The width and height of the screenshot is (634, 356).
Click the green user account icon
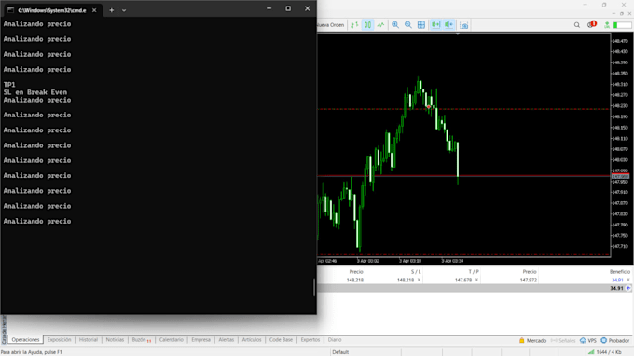607,25
